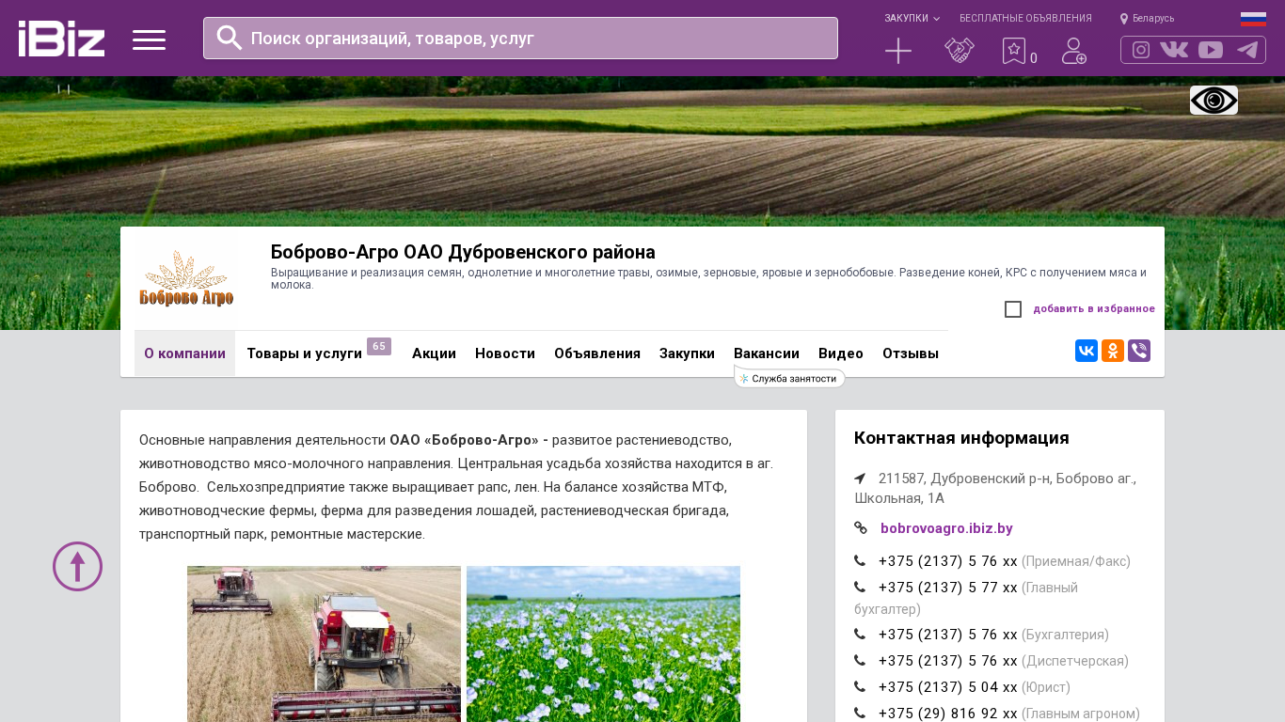Click phone icon next to Диспетчерская
The image size is (1285, 722).
860,661
